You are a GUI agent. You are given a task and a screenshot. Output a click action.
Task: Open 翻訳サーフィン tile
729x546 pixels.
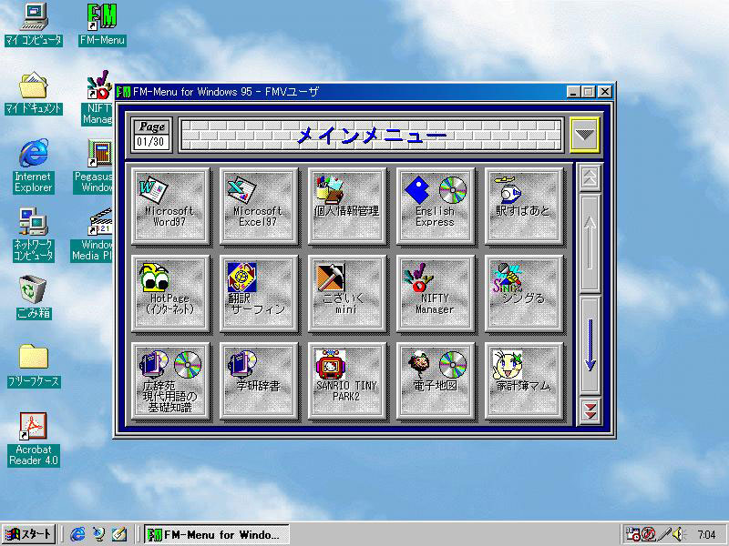point(259,293)
